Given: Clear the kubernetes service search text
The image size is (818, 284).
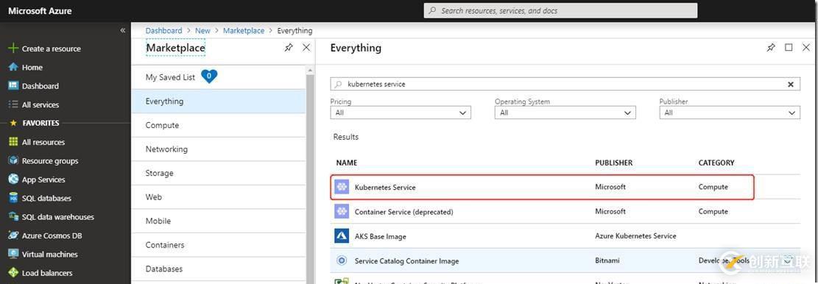Looking at the screenshot, I should coord(790,84).
